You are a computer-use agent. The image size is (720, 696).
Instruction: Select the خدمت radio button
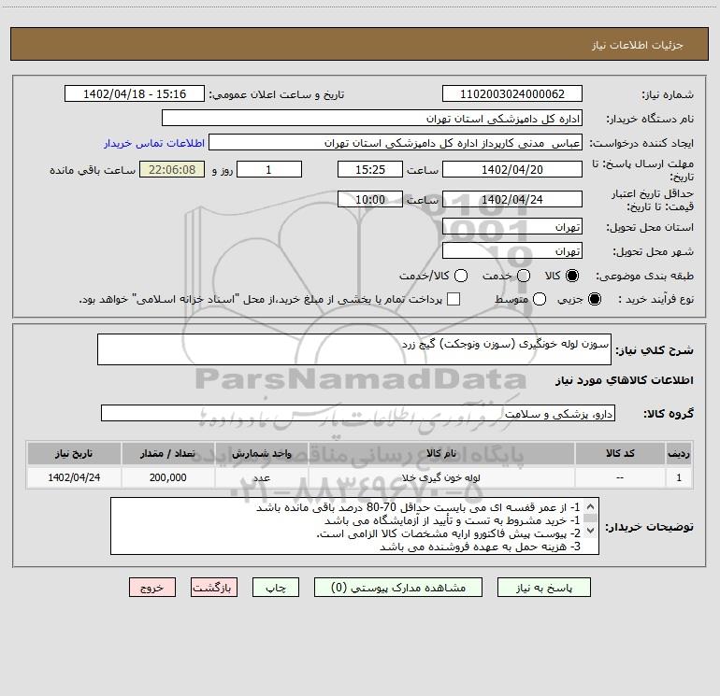[524, 276]
